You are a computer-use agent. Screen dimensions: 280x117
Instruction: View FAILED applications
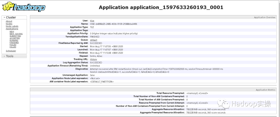(13, 45)
